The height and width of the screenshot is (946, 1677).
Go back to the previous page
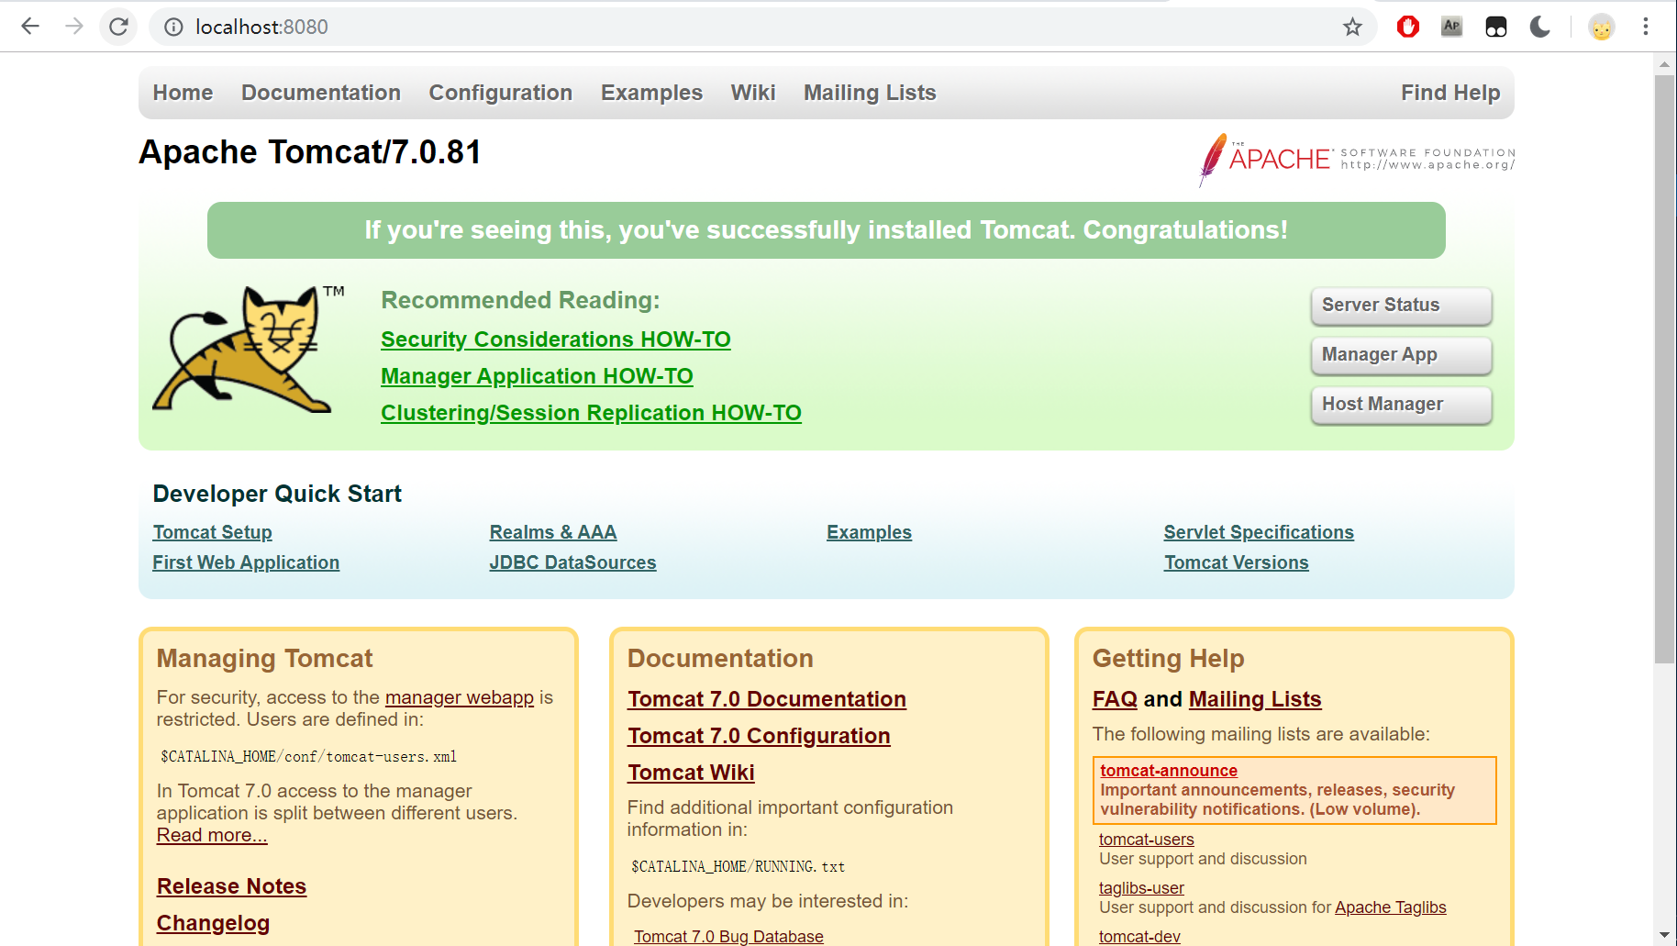(30, 27)
